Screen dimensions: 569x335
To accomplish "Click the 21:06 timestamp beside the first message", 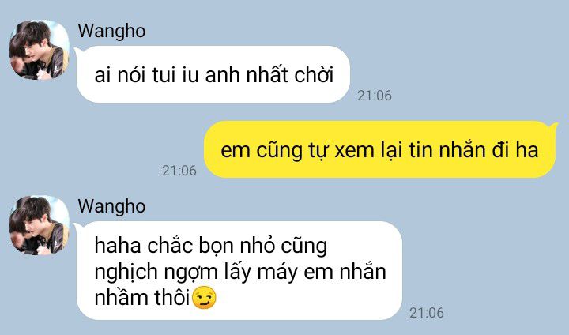I will pyautogui.click(x=375, y=96).
